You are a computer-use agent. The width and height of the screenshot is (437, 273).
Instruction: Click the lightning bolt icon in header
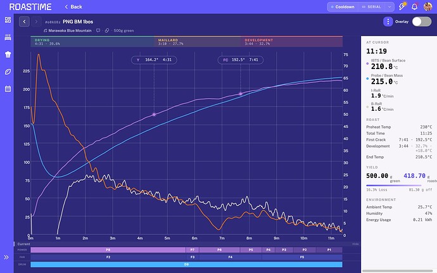(x=402, y=7)
